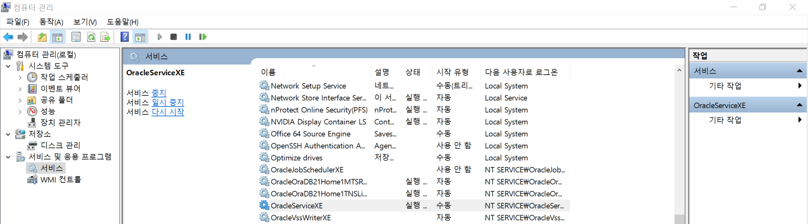This screenshot has width=808, height=224.
Task: Toggle Show/Hide Action Pane toolbar icon
Action: pyautogui.click(x=140, y=37)
